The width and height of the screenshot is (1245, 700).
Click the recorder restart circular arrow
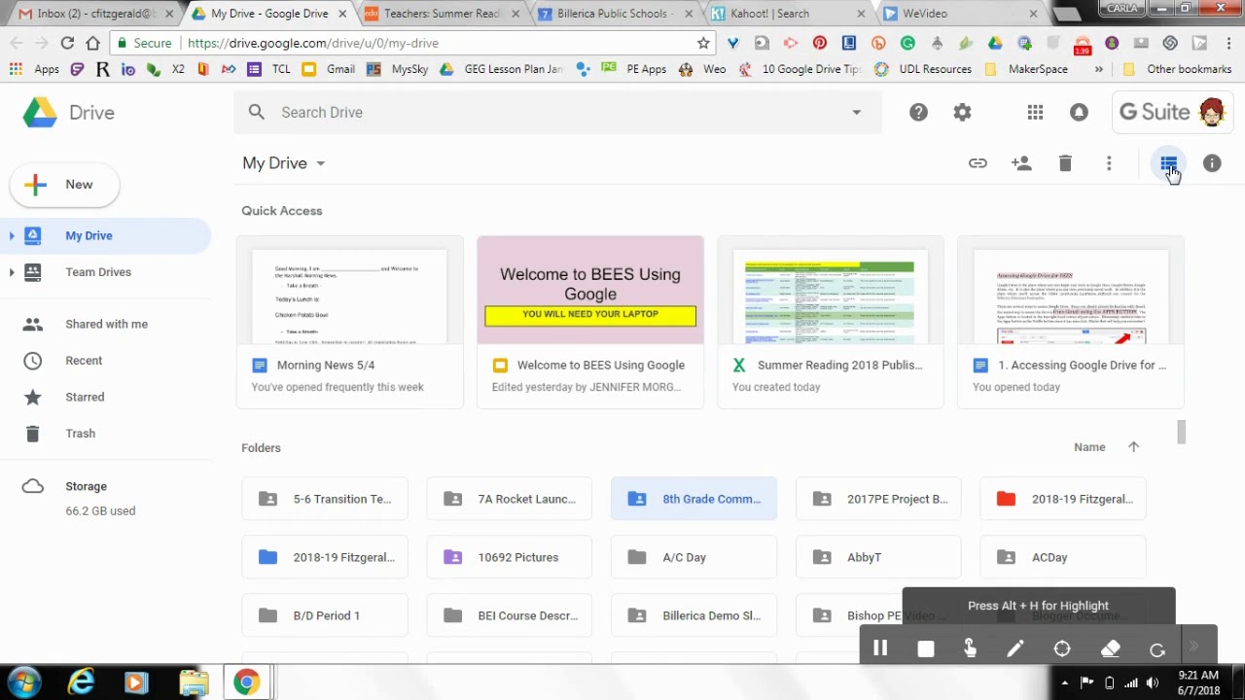[x=1156, y=648]
